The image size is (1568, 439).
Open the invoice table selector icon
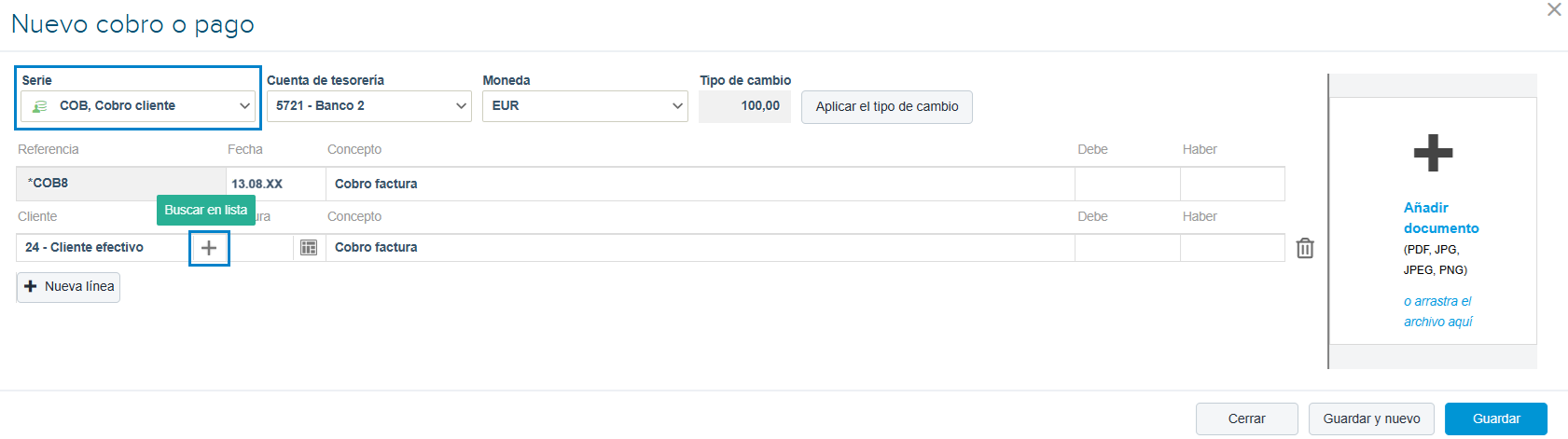click(309, 248)
